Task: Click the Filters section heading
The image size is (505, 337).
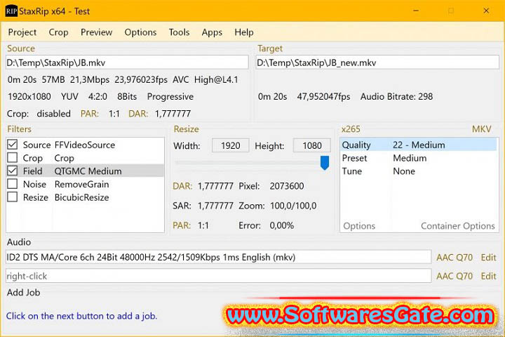Action: click(x=20, y=129)
